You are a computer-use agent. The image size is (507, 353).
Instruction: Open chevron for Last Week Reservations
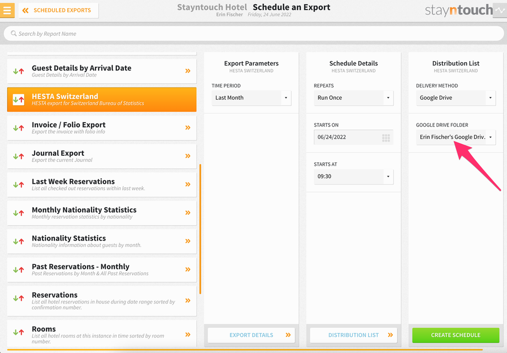(188, 184)
